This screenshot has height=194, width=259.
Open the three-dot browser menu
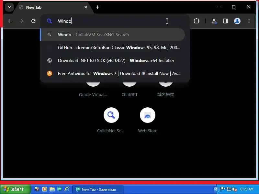coord(249,21)
